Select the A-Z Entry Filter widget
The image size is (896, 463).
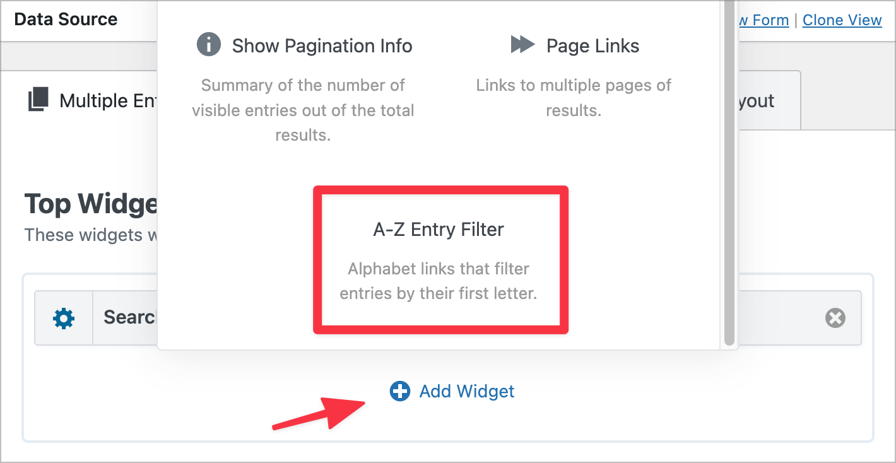(x=440, y=260)
